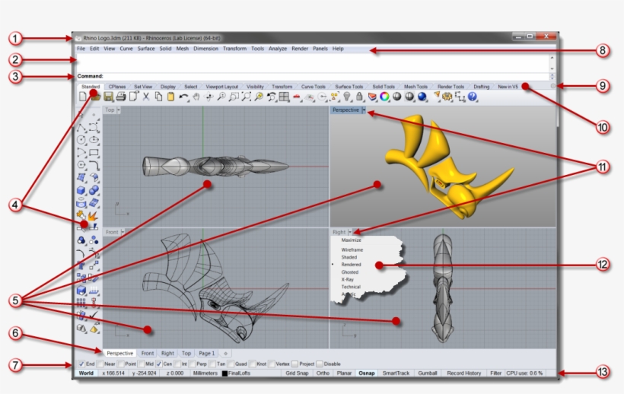This screenshot has height=394, width=624.
Task: Click the Cut scissors icon
Action: click(x=146, y=97)
